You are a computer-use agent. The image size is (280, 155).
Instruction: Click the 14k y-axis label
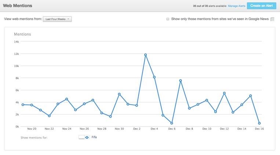point(17,42)
